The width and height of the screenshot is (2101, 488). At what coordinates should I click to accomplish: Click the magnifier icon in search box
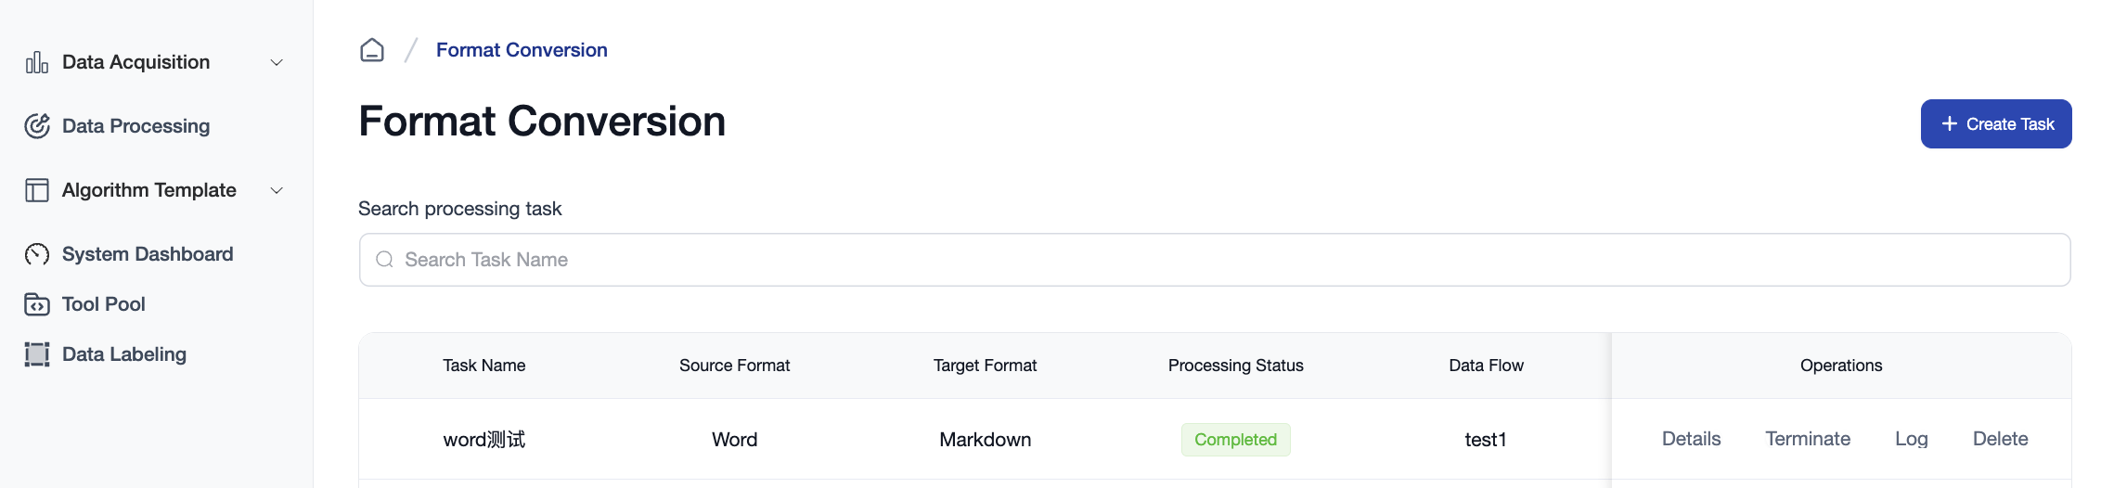[384, 260]
